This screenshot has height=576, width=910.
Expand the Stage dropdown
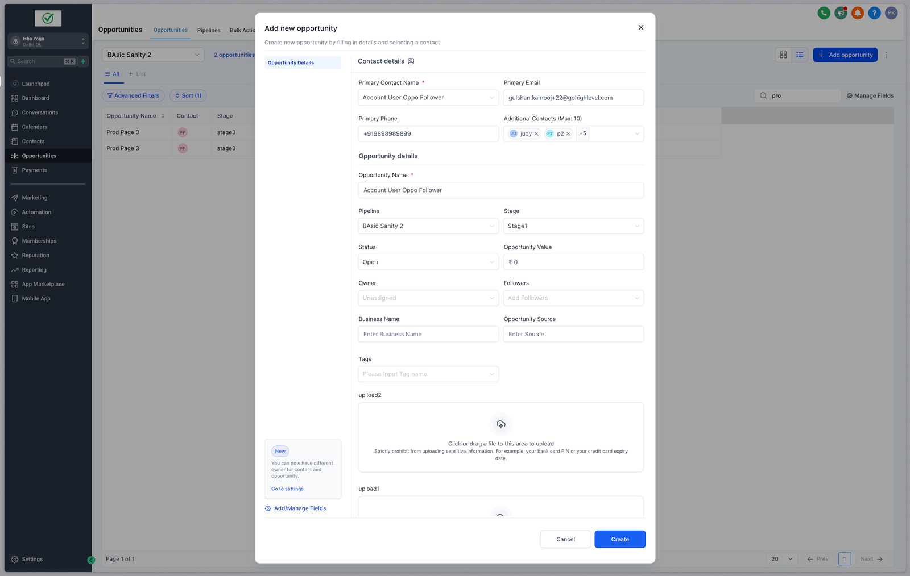coord(573,226)
